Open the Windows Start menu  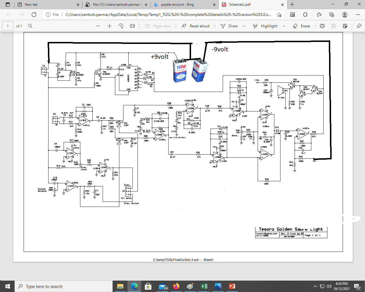click(x=7, y=286)
